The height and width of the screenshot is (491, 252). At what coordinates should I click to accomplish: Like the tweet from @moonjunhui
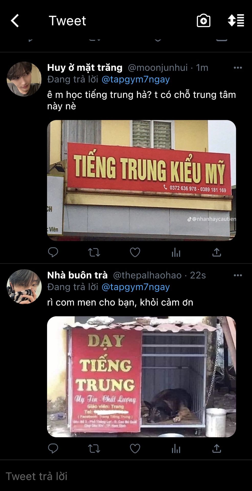(x=135, y=252)
